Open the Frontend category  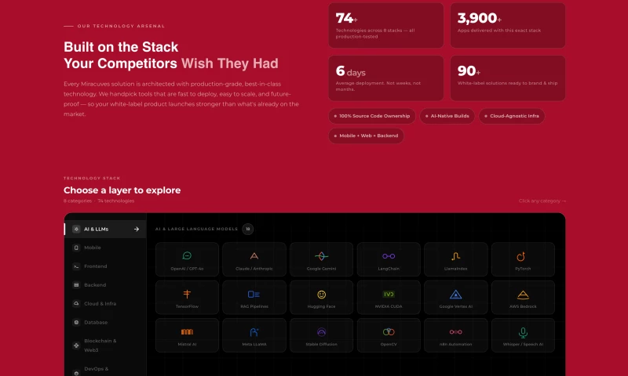click(105, 266)
